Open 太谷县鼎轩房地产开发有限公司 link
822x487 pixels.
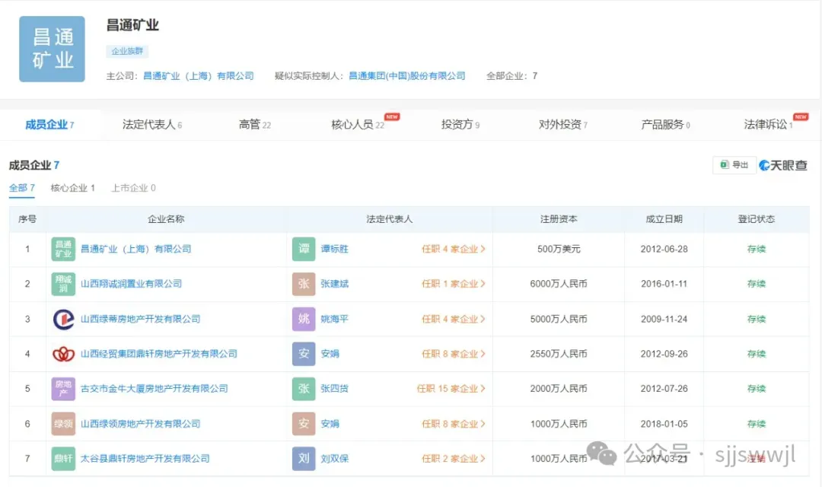click(145, 459)
